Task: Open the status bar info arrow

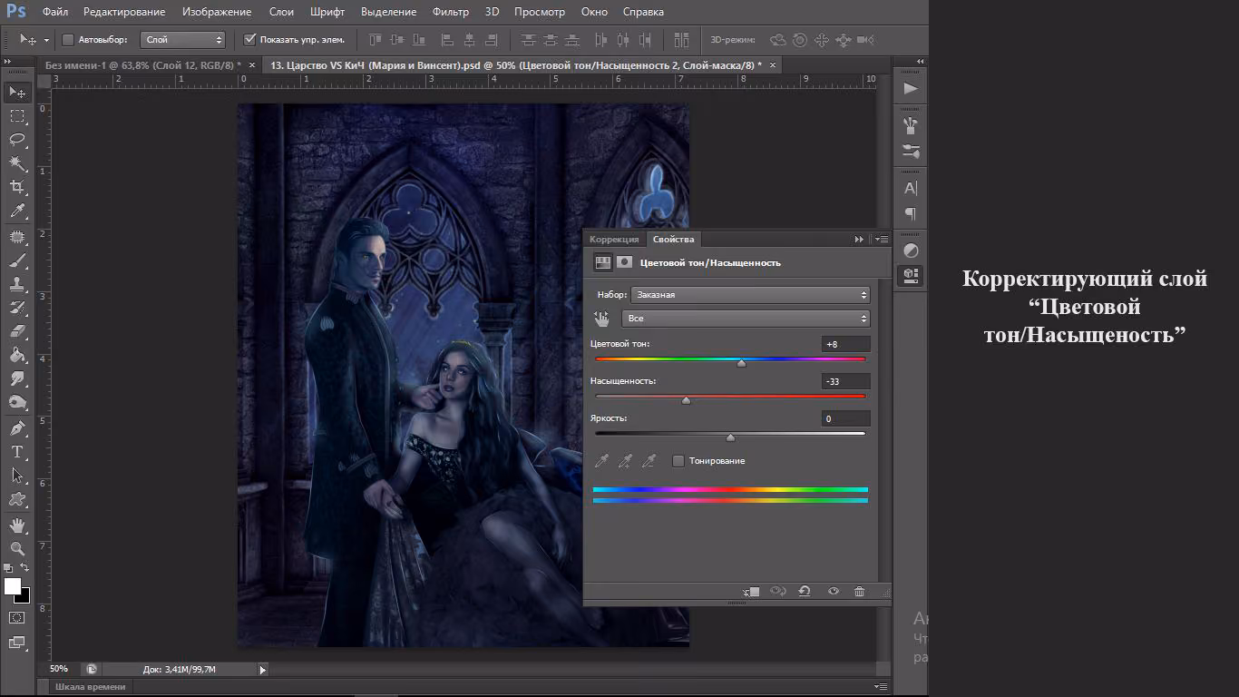Action: [x=263, y=670]
